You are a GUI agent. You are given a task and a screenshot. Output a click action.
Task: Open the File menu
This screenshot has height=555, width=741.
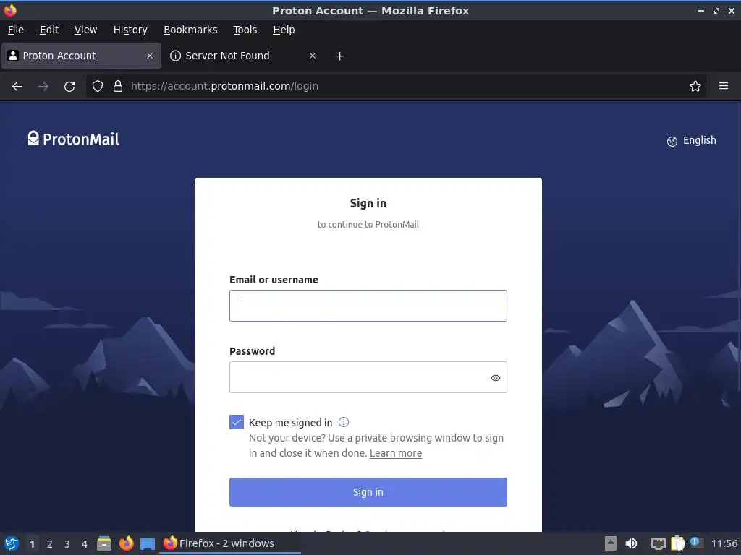pos(16,30)
